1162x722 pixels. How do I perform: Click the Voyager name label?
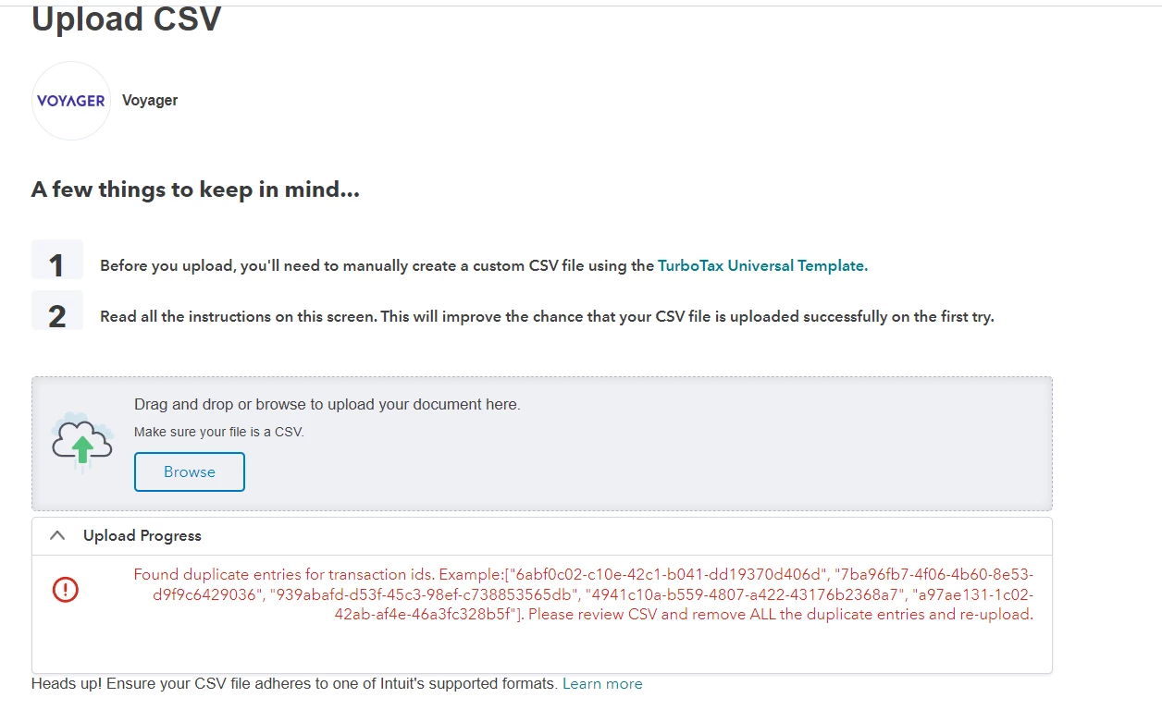point(150,101)
